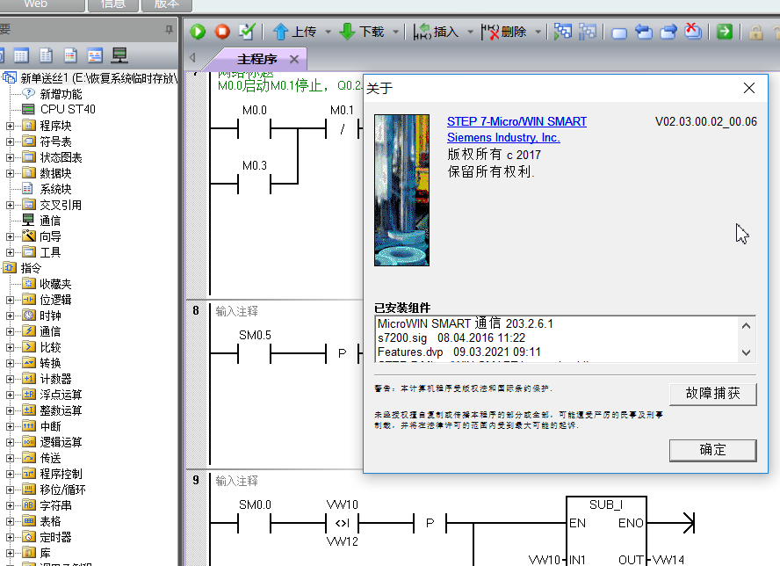Toggle the side panel pin
This screenshot has width=780, height=566.
[170, 30]
